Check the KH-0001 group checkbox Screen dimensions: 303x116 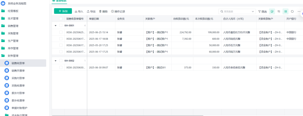pyautogui.click(x=61, y=25)
